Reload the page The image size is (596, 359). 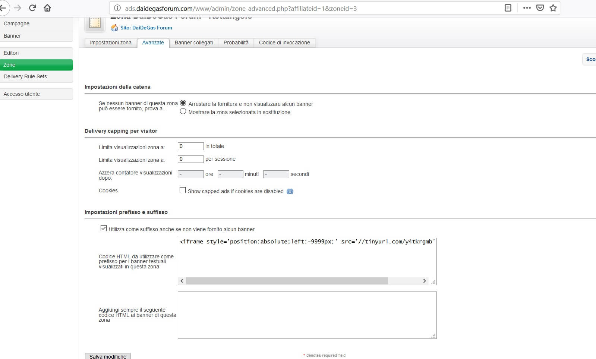[x=32, y=8]
